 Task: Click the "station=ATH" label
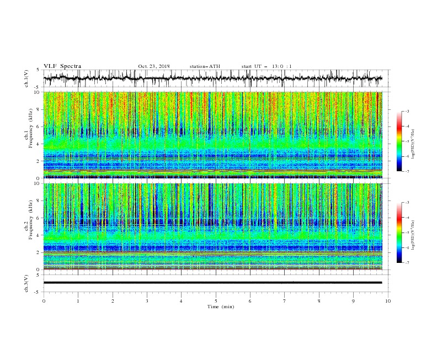pos(205,66)
